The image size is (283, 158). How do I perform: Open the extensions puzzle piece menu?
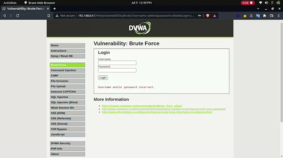(265, 16)
